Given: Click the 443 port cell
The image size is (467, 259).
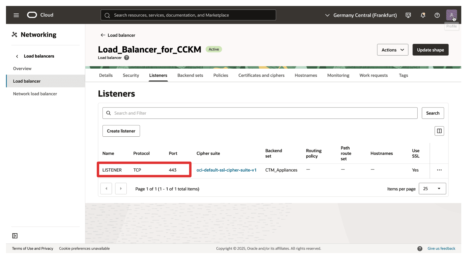Looking at the screenshot, I should (173, 170).
